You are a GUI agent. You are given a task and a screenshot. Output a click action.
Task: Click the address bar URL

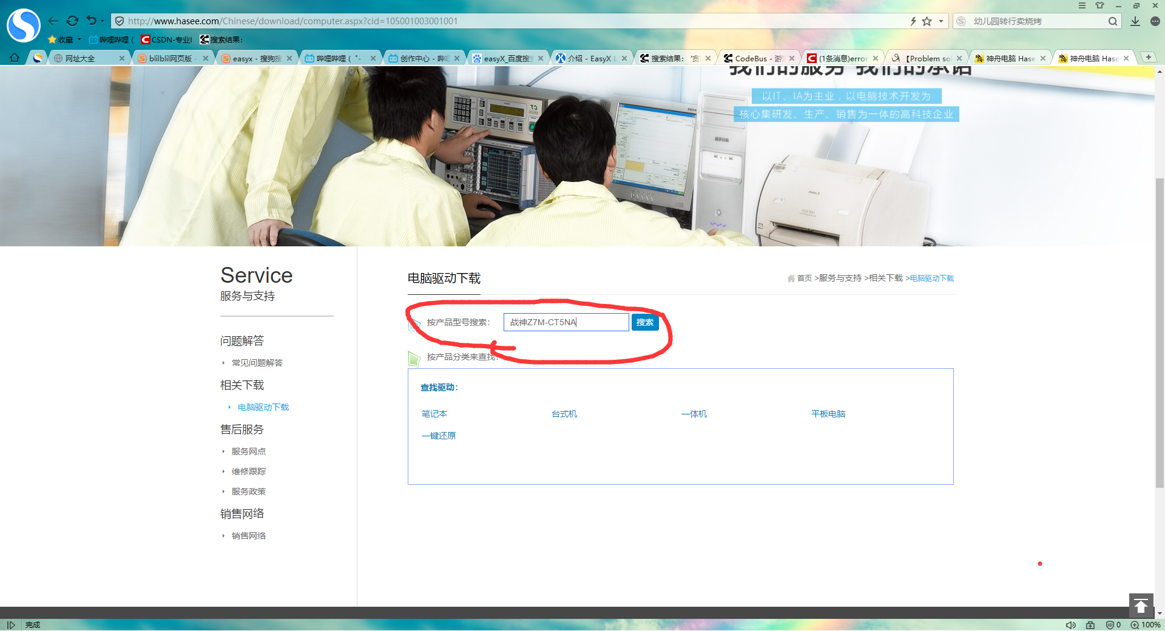tap(292, 21)
